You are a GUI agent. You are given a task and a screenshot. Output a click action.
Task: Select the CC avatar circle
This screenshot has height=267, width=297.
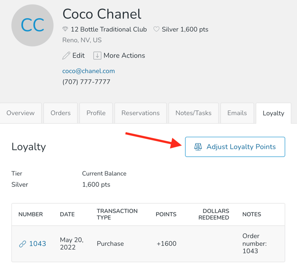[32, 26]
